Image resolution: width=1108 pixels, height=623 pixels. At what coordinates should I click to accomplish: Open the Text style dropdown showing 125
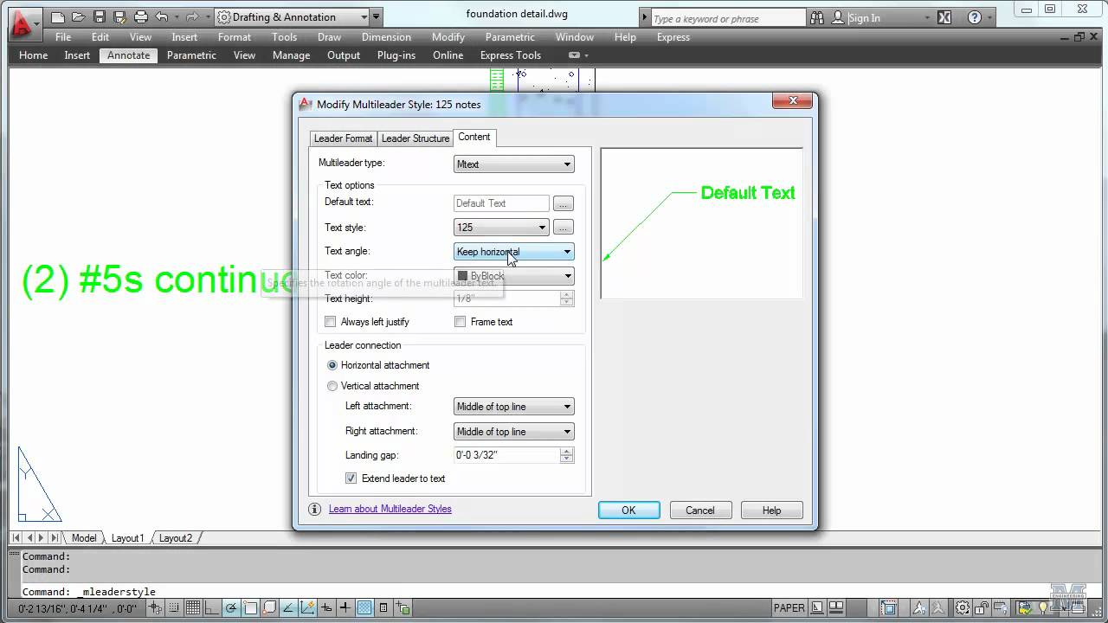click(x=501, y=228)
